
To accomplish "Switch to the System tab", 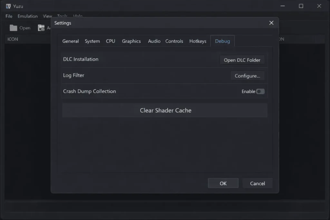I will (x=92, y=41).
